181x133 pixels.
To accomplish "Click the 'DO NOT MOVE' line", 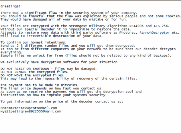I will [x=33, y=75].
